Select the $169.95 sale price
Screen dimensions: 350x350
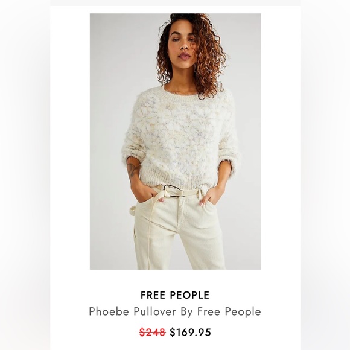[190, 332]
